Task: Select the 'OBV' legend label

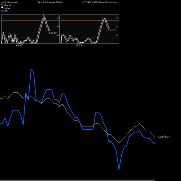Action: click(x=6, y=11)
